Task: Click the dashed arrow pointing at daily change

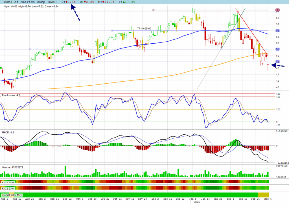Action: [x=75, y=13]
